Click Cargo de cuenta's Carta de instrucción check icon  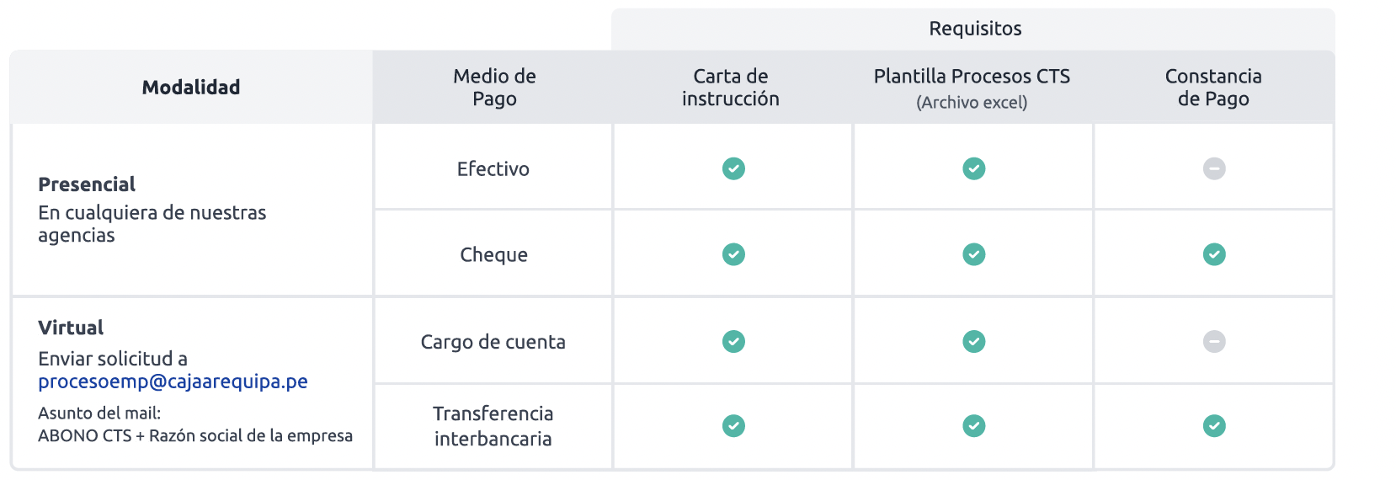pyautogui.click(x=733, y=341)
